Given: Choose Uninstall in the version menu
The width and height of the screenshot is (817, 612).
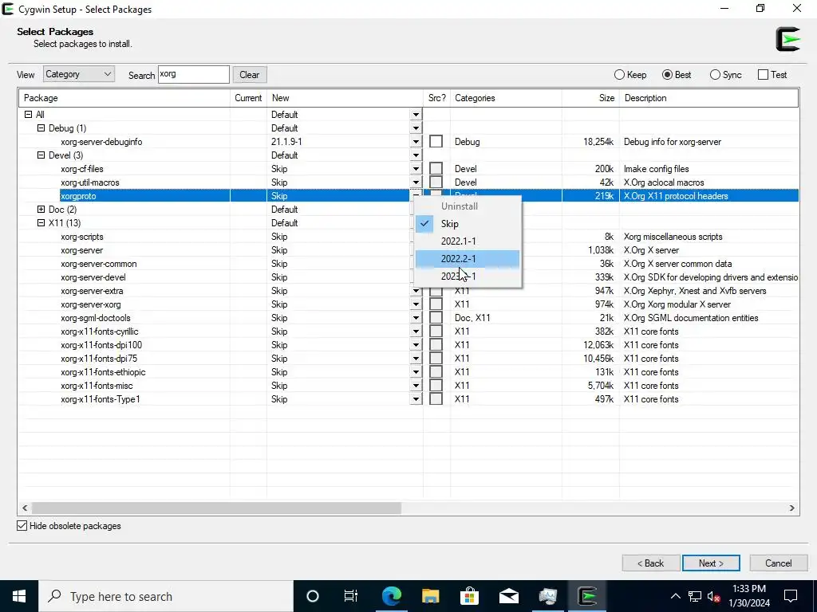Looking at the screenshot, I should [468, 206].
